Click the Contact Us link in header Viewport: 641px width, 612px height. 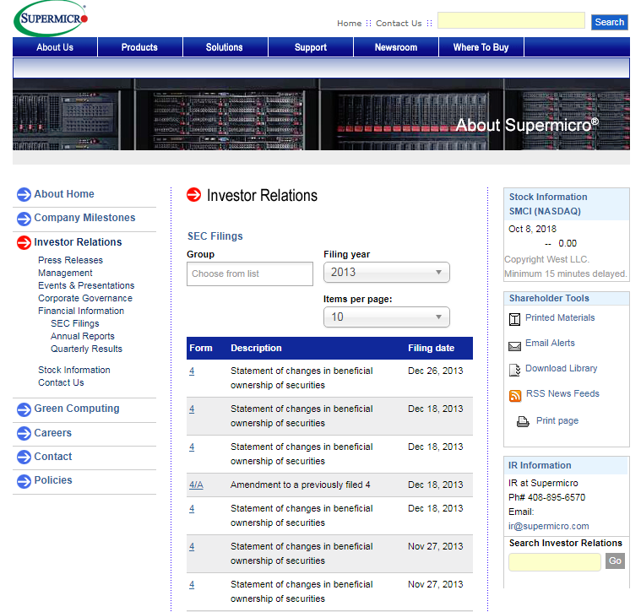(x=399, y=24)
